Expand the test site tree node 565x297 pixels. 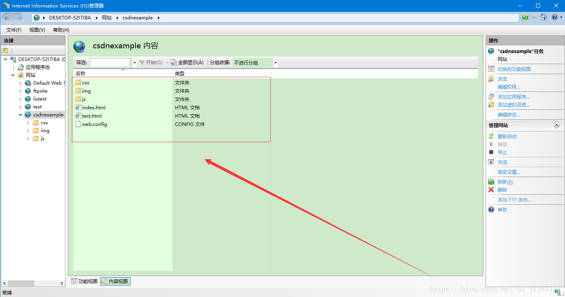(x=21, y=107)
